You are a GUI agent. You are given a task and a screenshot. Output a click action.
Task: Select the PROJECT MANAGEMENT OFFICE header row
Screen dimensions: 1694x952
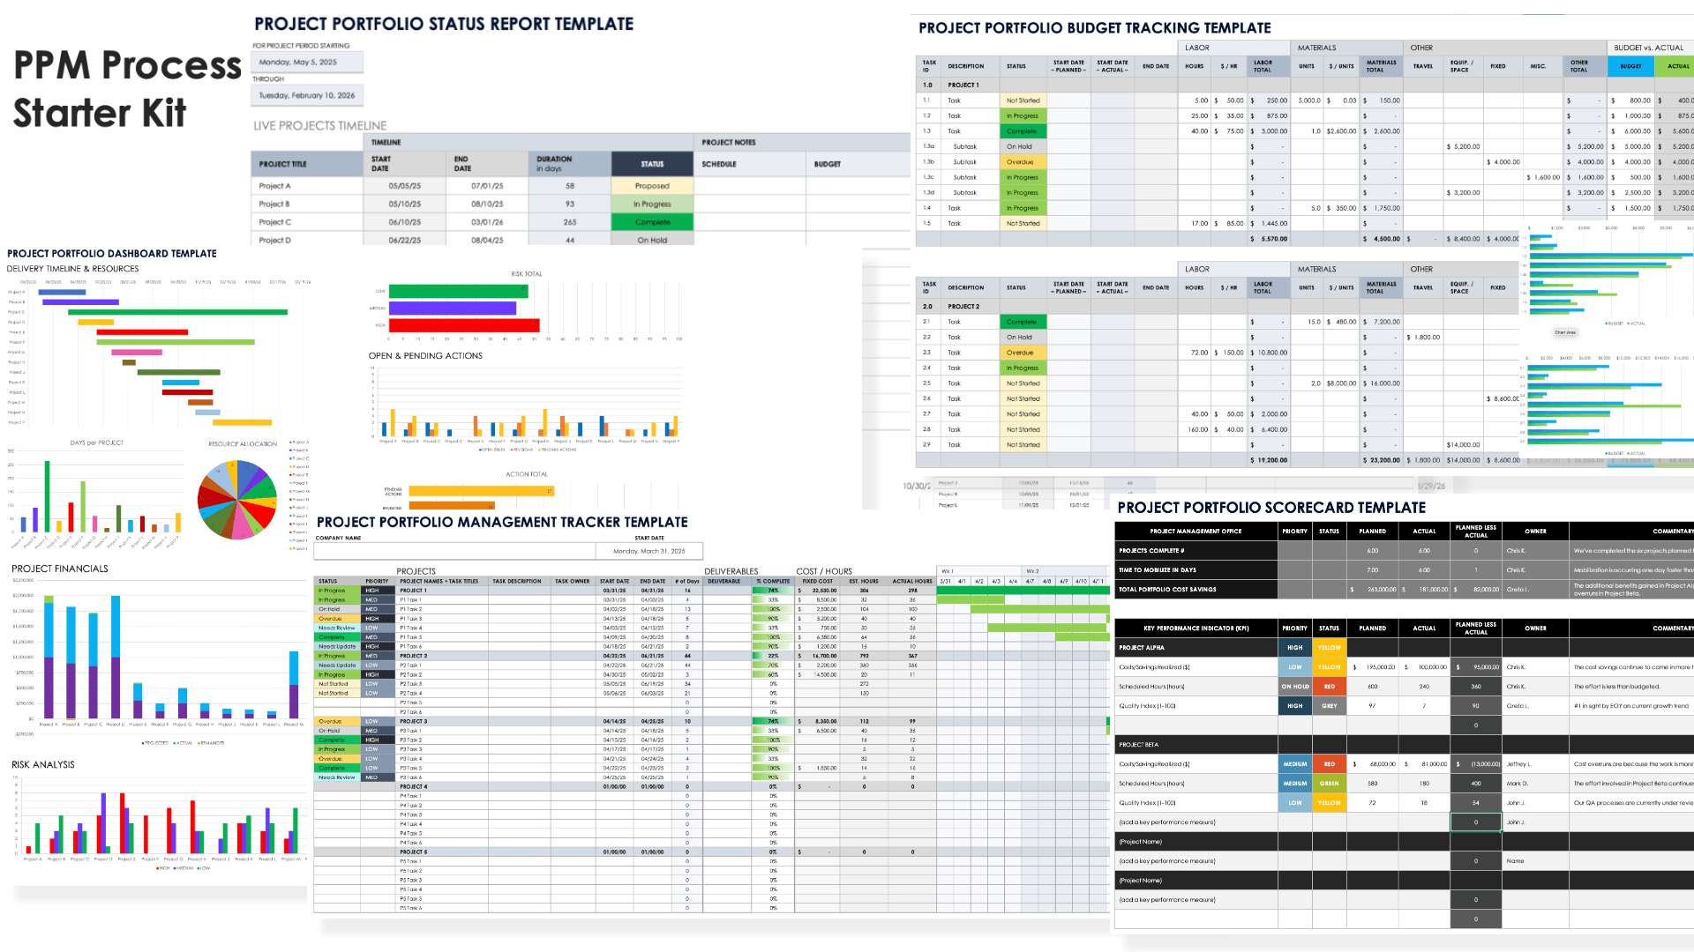[x=1196, y=531]
